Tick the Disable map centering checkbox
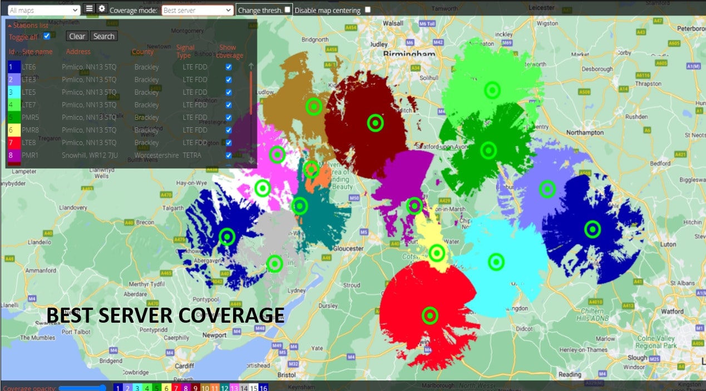 (x=367, y=9)
